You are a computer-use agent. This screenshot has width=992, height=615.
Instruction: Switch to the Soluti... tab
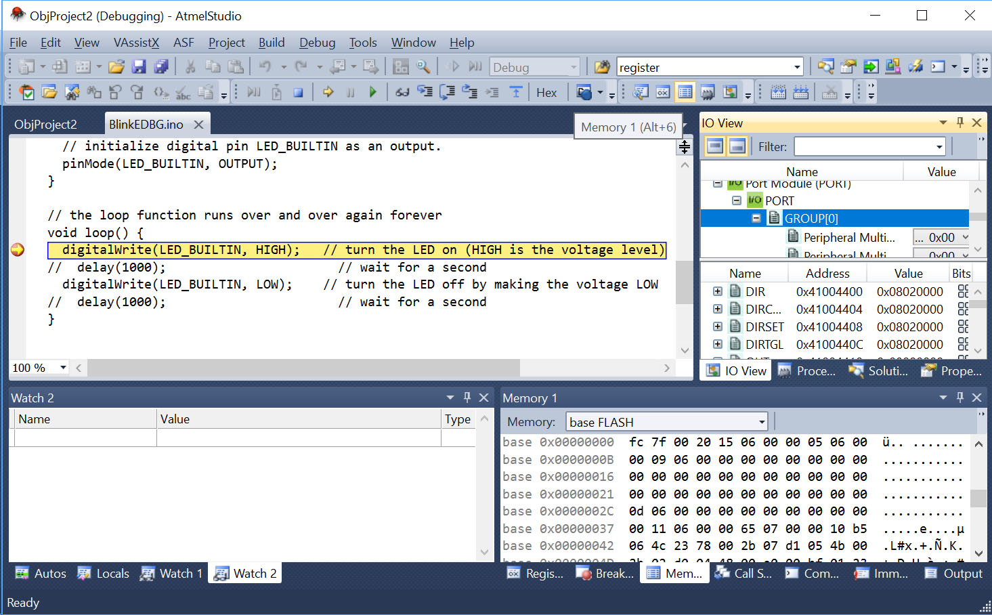(878, 371)
